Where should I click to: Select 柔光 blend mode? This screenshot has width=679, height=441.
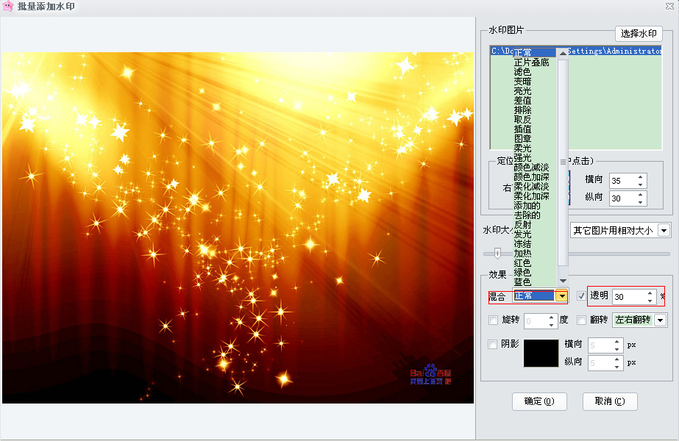522,148
